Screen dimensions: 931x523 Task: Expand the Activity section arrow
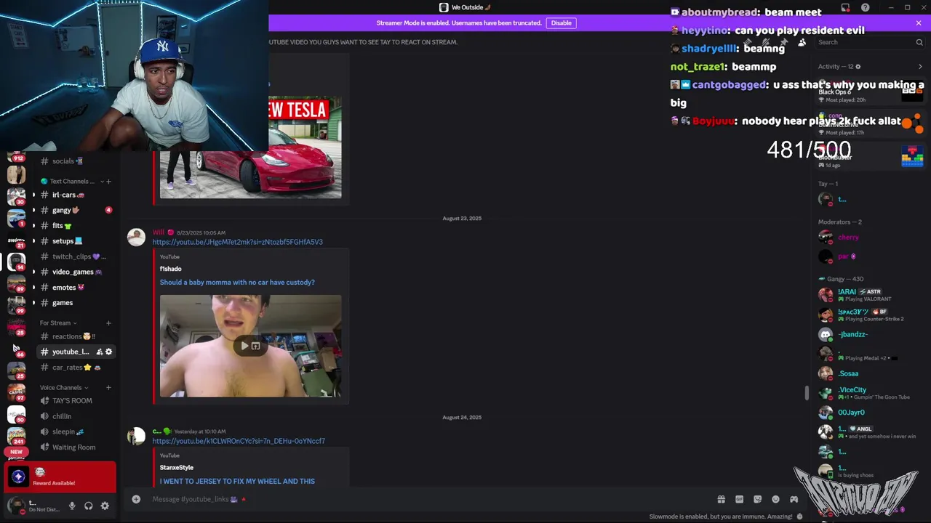(x=920, y=67)
